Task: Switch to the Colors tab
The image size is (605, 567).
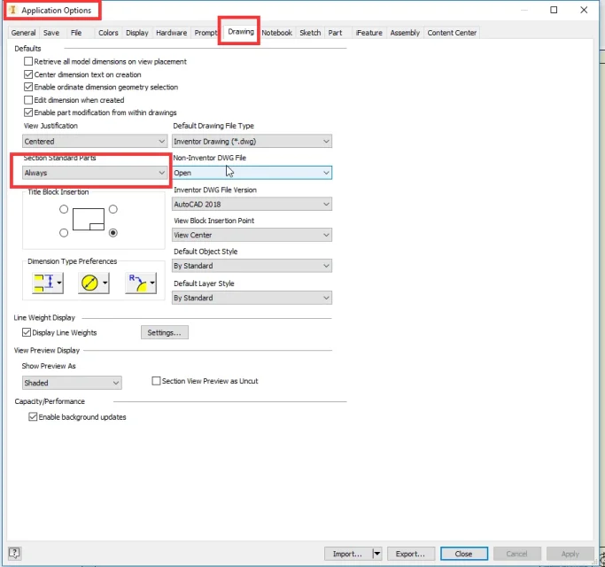Action: pos(108,33)
